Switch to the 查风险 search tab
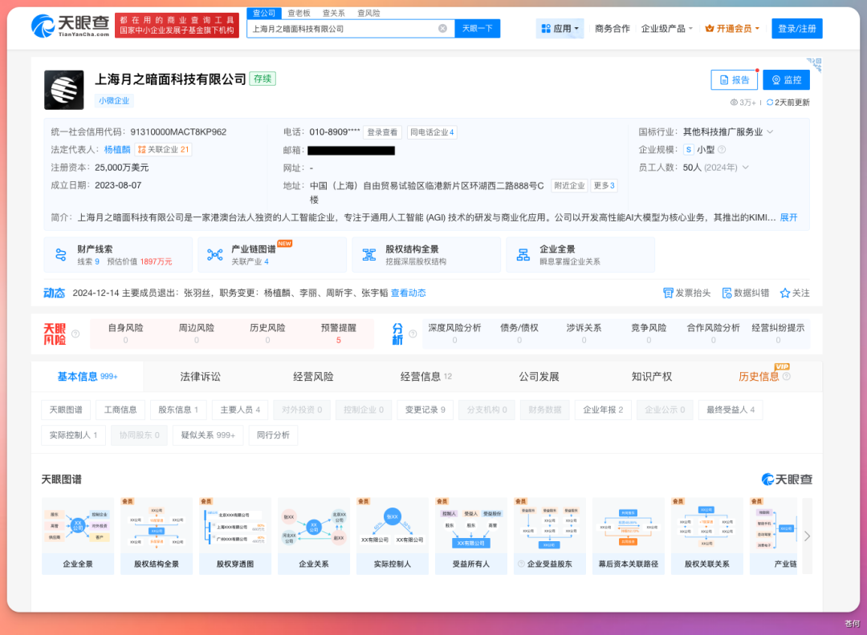Image resolution: width=867 pixels, height=635 pixels. pos(368,14)
